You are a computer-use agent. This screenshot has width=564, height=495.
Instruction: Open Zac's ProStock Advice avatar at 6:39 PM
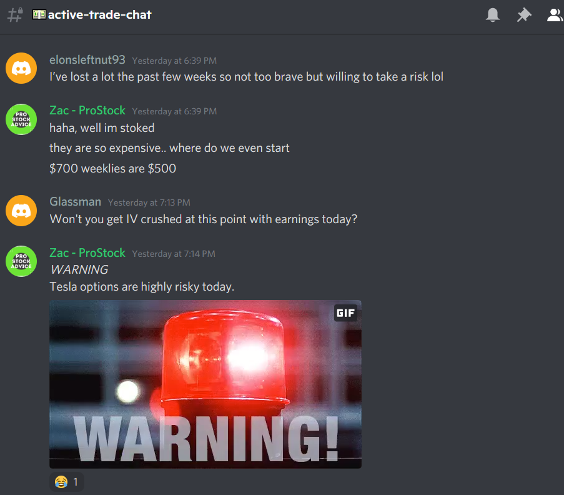click(x=21, y=119)
